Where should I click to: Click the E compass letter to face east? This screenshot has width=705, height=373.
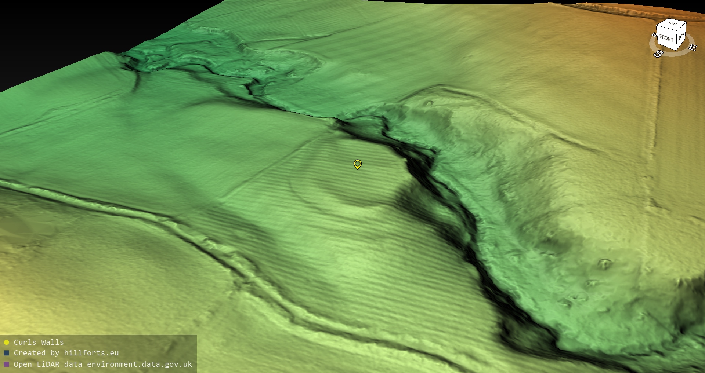click(692, 48)
